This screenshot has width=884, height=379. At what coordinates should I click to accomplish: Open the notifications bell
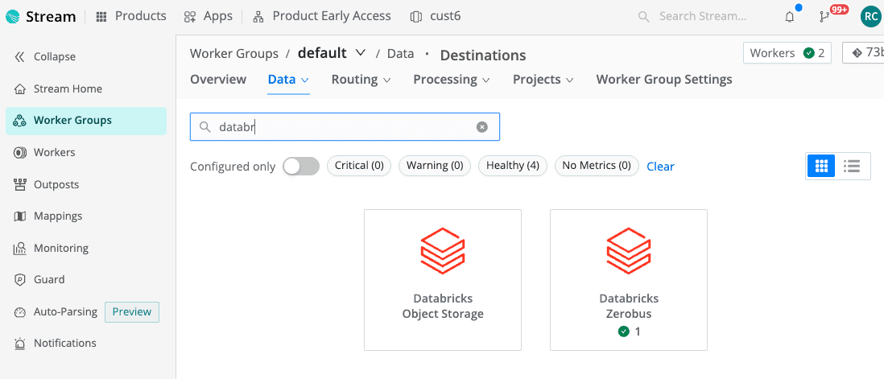click(790, 17)
